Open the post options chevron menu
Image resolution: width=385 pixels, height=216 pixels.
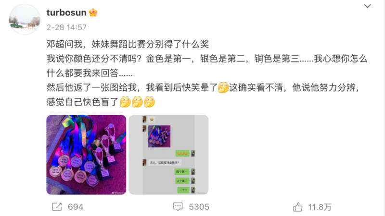click(367, 6)
